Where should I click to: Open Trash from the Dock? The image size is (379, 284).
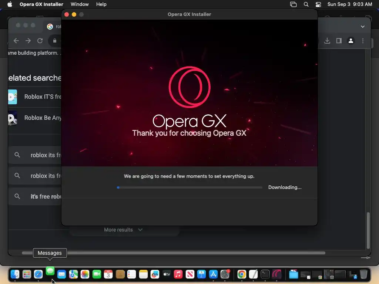[363, 274]
